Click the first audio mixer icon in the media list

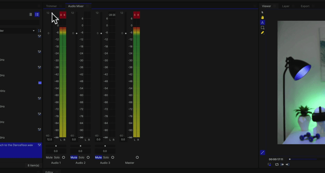(39, 36)
